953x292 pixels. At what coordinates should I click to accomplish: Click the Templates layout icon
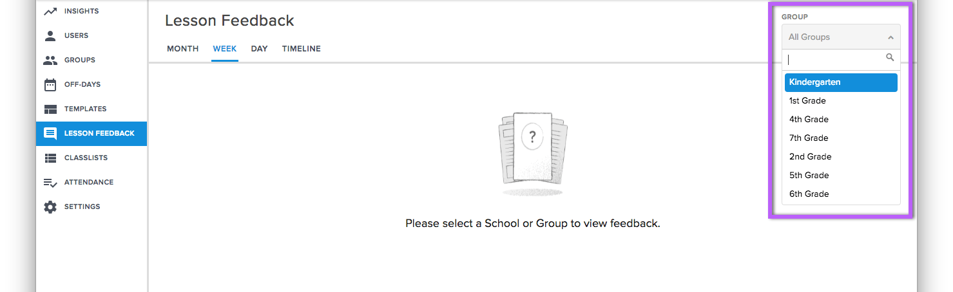[x=50, y=109]
